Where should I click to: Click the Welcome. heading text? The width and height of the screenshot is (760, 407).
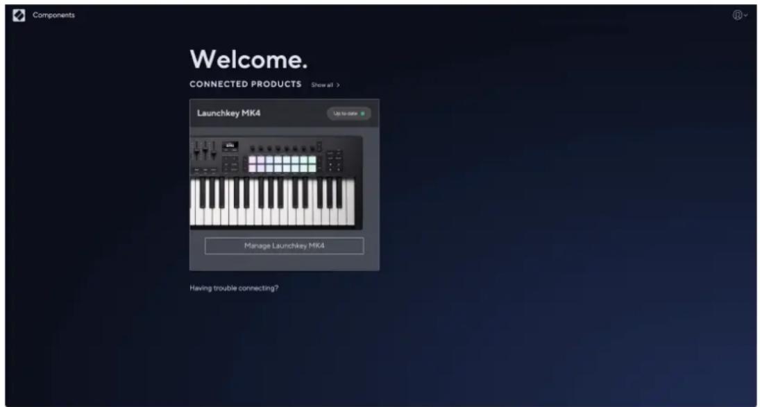[248, 60]
